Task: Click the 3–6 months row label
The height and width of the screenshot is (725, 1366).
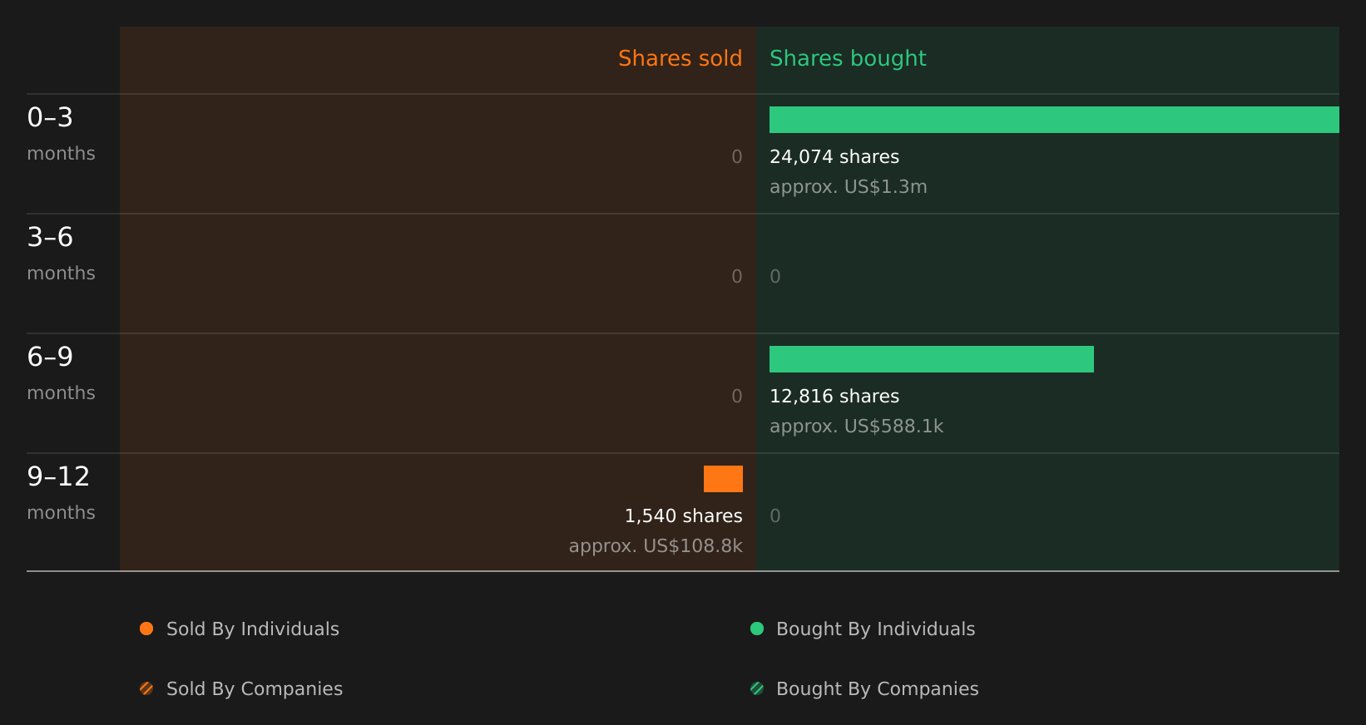Action: coord(61,254)
